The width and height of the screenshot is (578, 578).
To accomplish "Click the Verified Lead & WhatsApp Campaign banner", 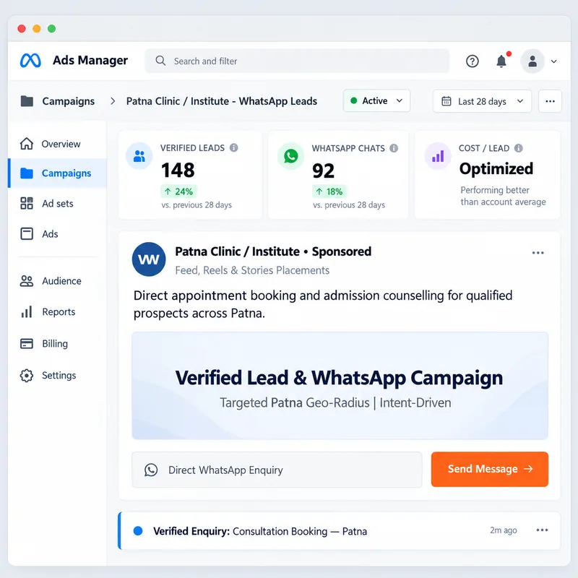I will point(340,386).
